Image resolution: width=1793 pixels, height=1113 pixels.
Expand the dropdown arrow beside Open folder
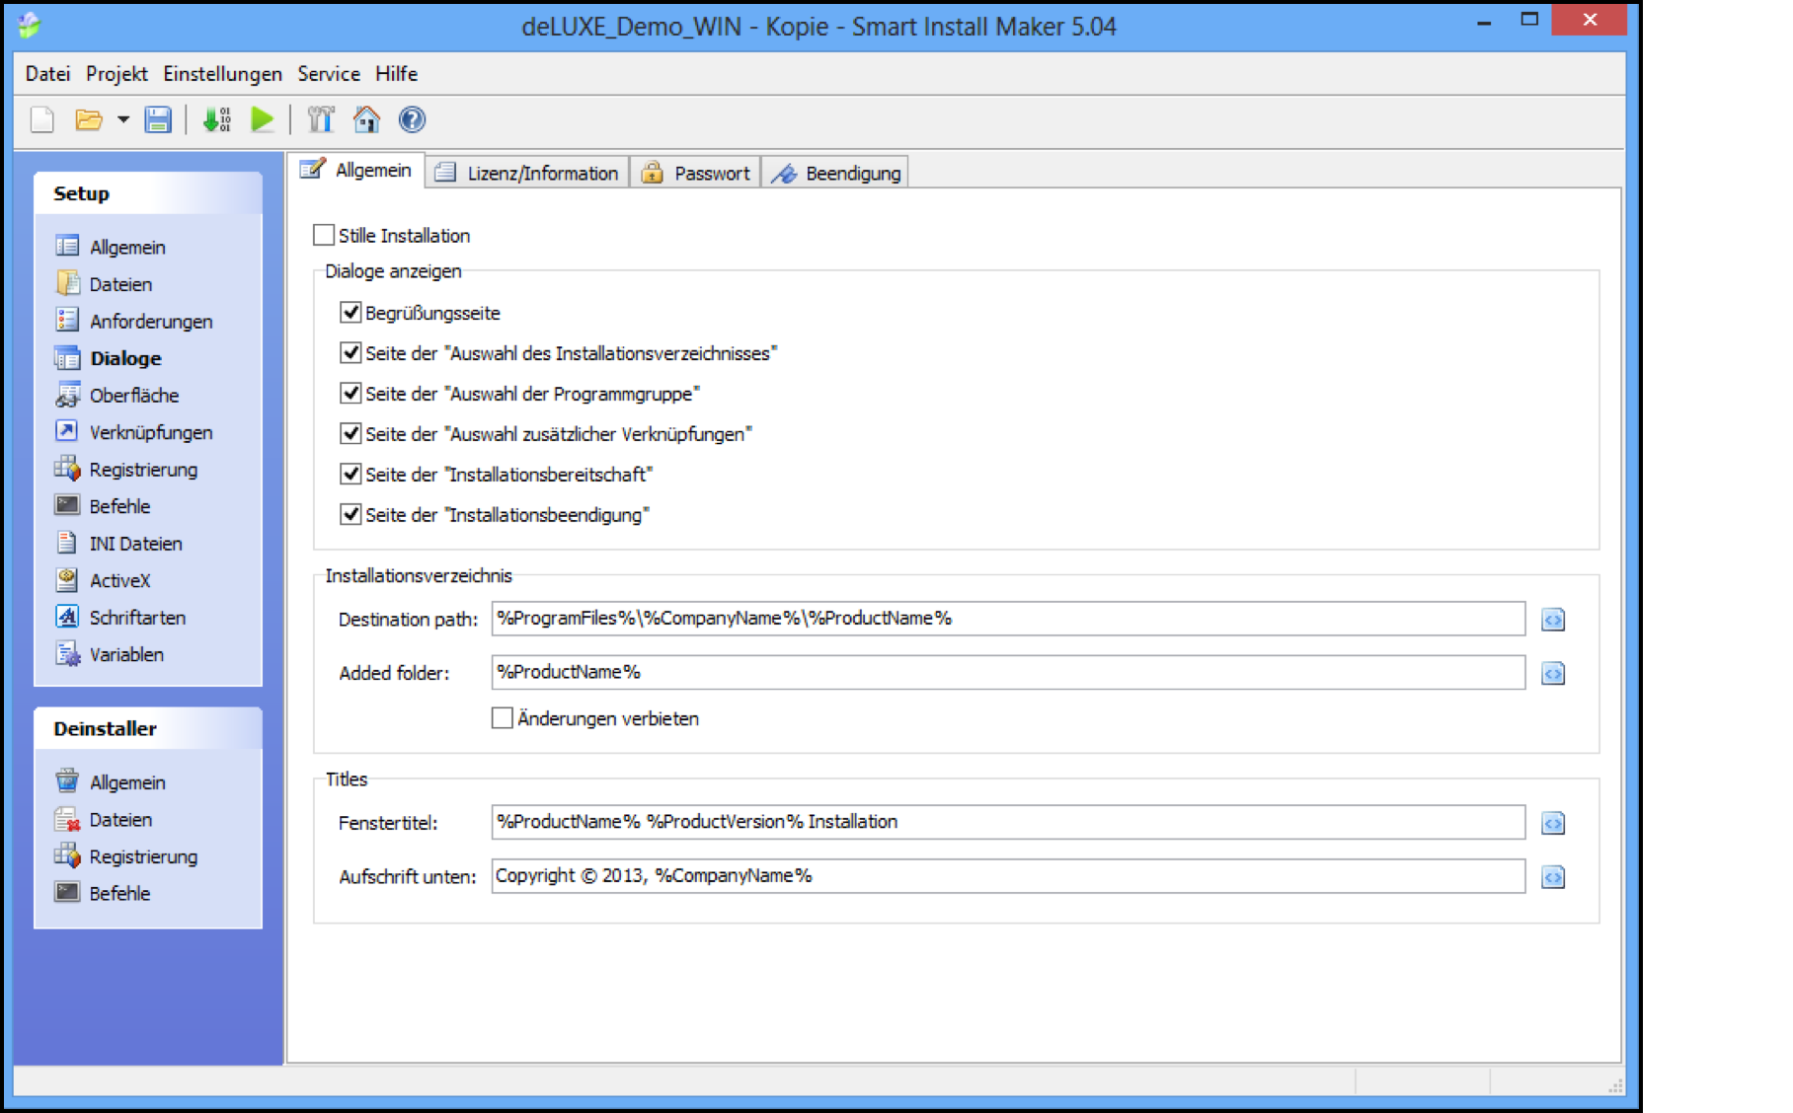123,120
